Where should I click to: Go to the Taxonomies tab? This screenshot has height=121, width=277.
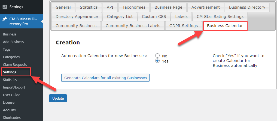coord(134,7)
